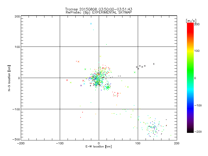The width and height of the screenshot is (208, 156).
Task: Select the 'N-S location [km]' axis label
Action: (x=9, y=78)
